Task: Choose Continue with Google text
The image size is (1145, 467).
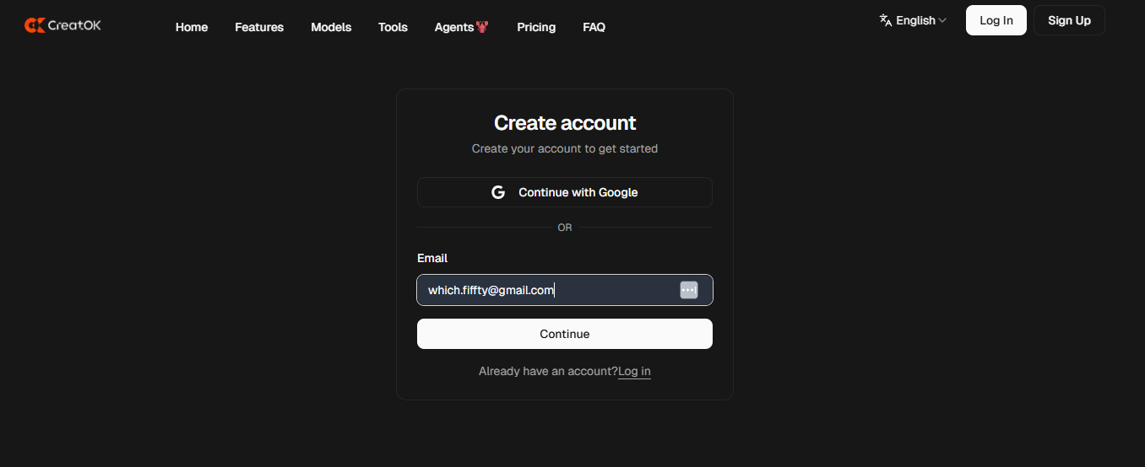Action: pos(578,192)
